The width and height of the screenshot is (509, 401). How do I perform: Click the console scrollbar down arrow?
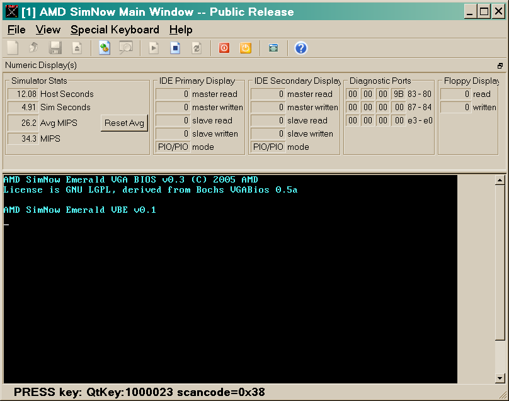tap(500, 378)
